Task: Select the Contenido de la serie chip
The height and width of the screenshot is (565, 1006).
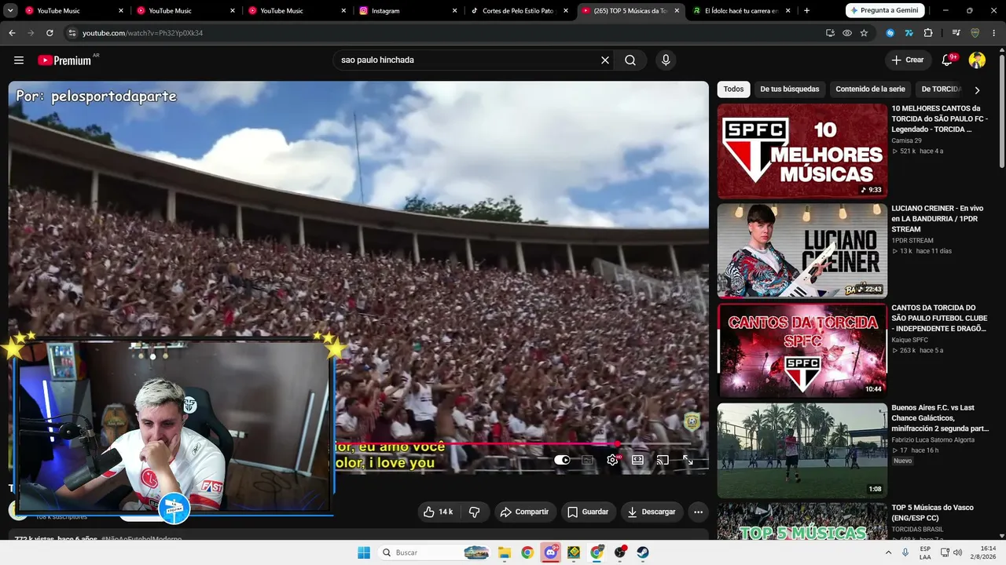Action: click(871, 89)
